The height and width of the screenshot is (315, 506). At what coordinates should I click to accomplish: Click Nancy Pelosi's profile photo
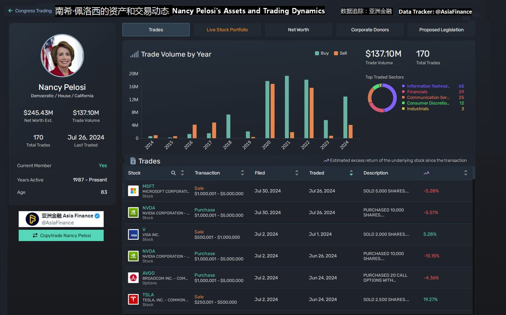pos(62,56)
